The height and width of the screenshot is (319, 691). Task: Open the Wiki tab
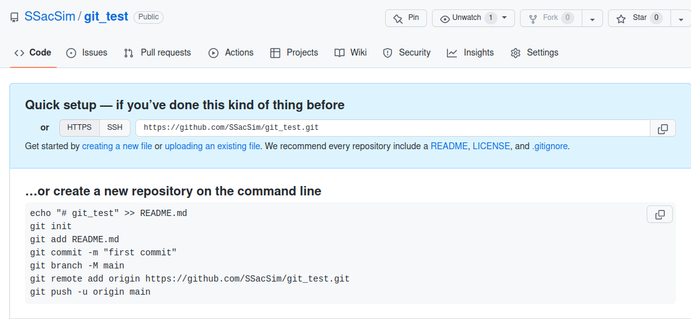351,53
